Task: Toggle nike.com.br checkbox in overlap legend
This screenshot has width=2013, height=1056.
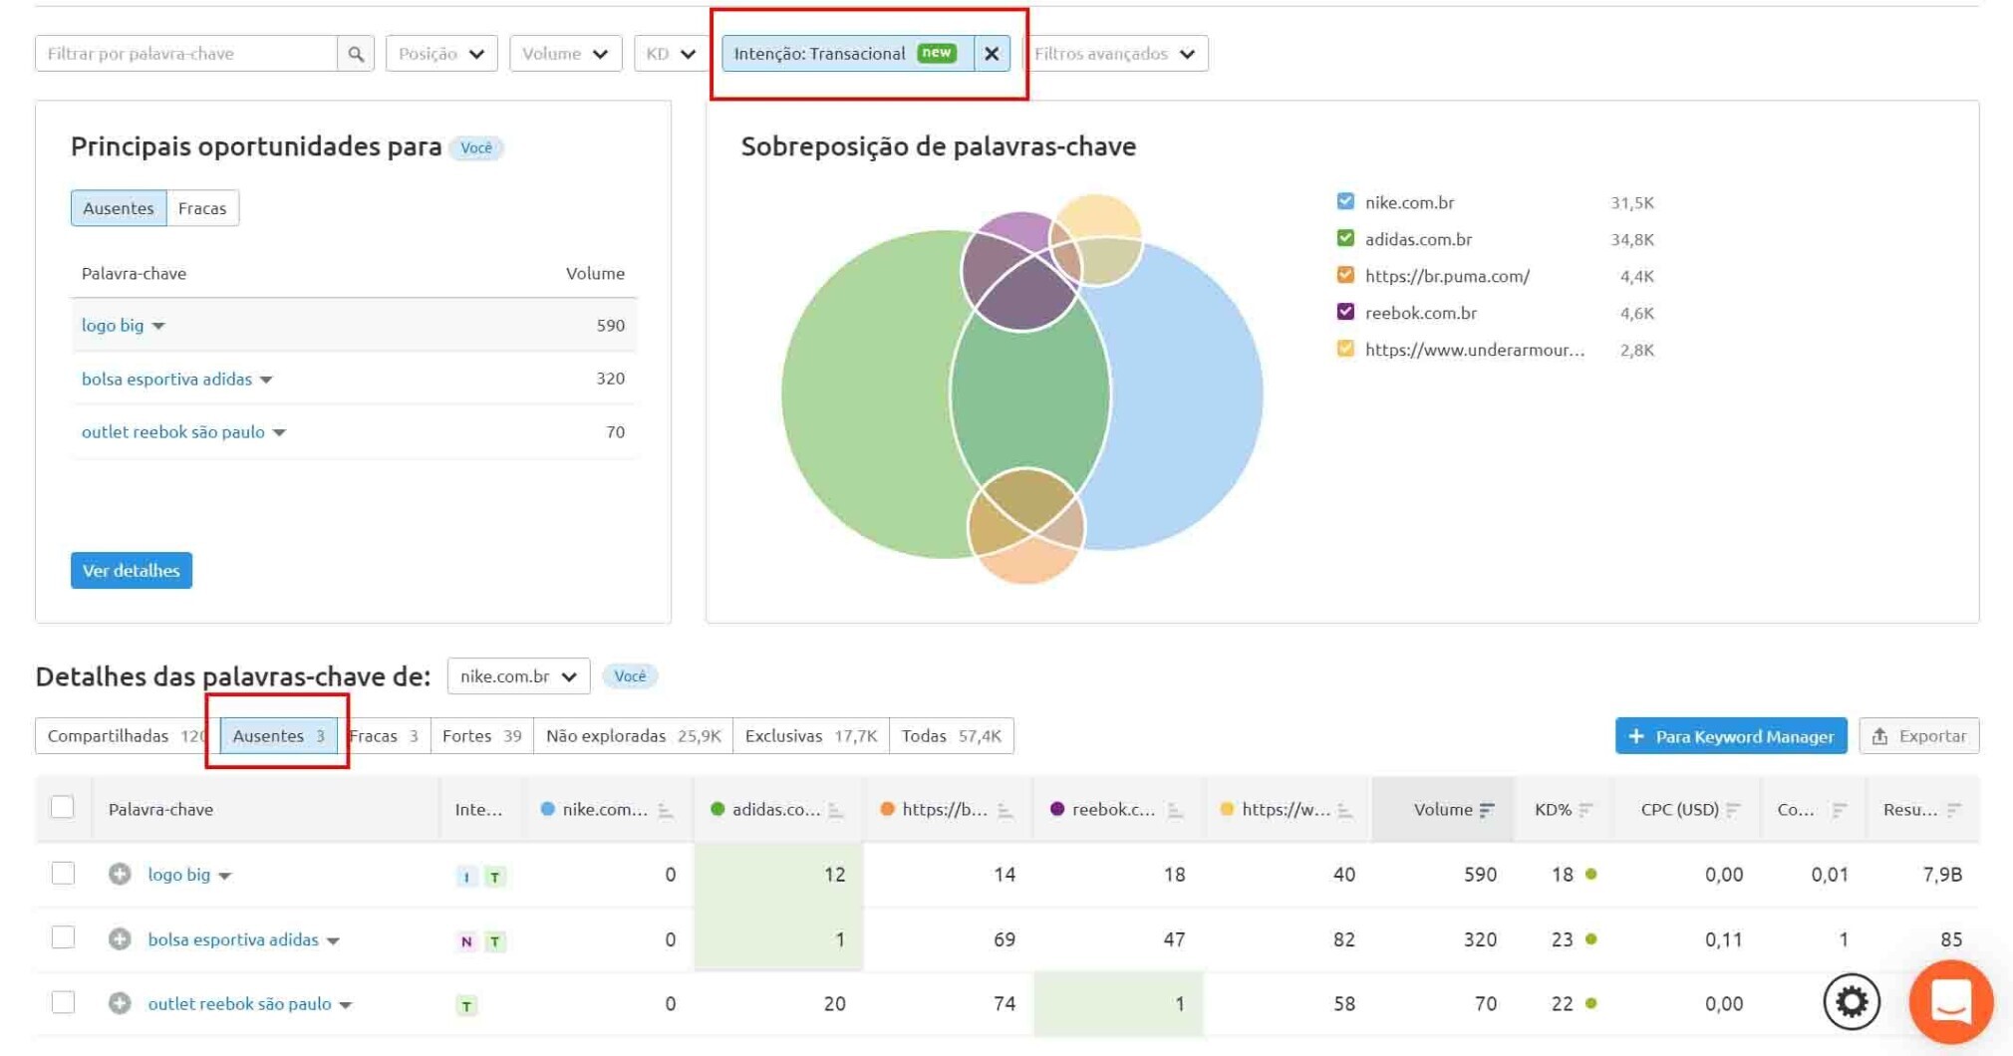Action: click(x=1345, y=201)
